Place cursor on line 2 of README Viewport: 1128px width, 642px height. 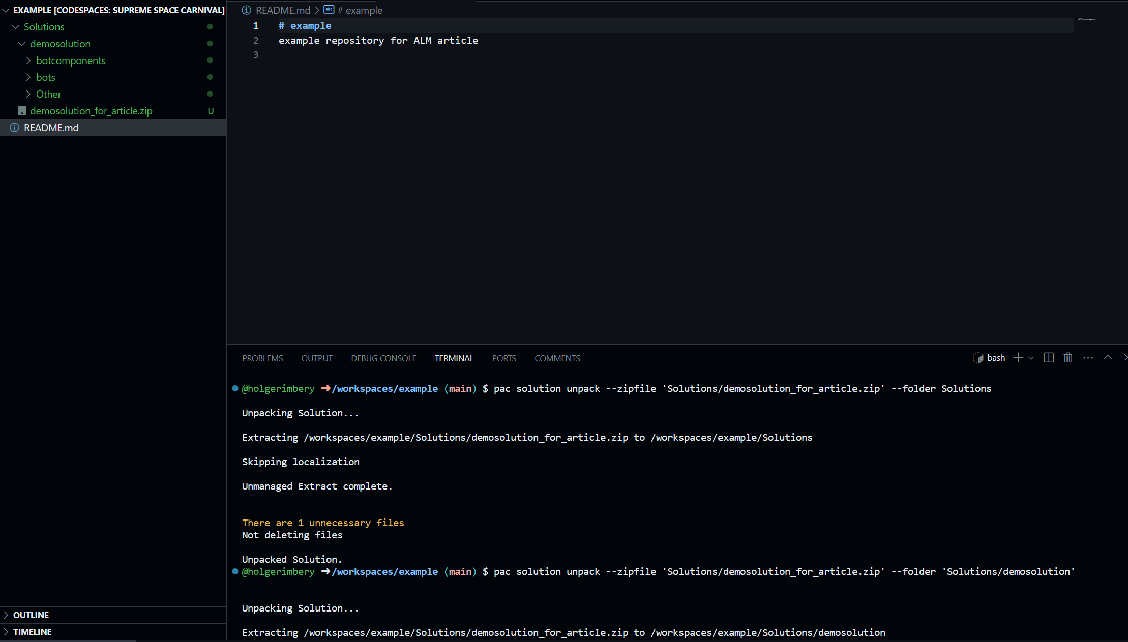pyautogui.click(x=378, y=40)
